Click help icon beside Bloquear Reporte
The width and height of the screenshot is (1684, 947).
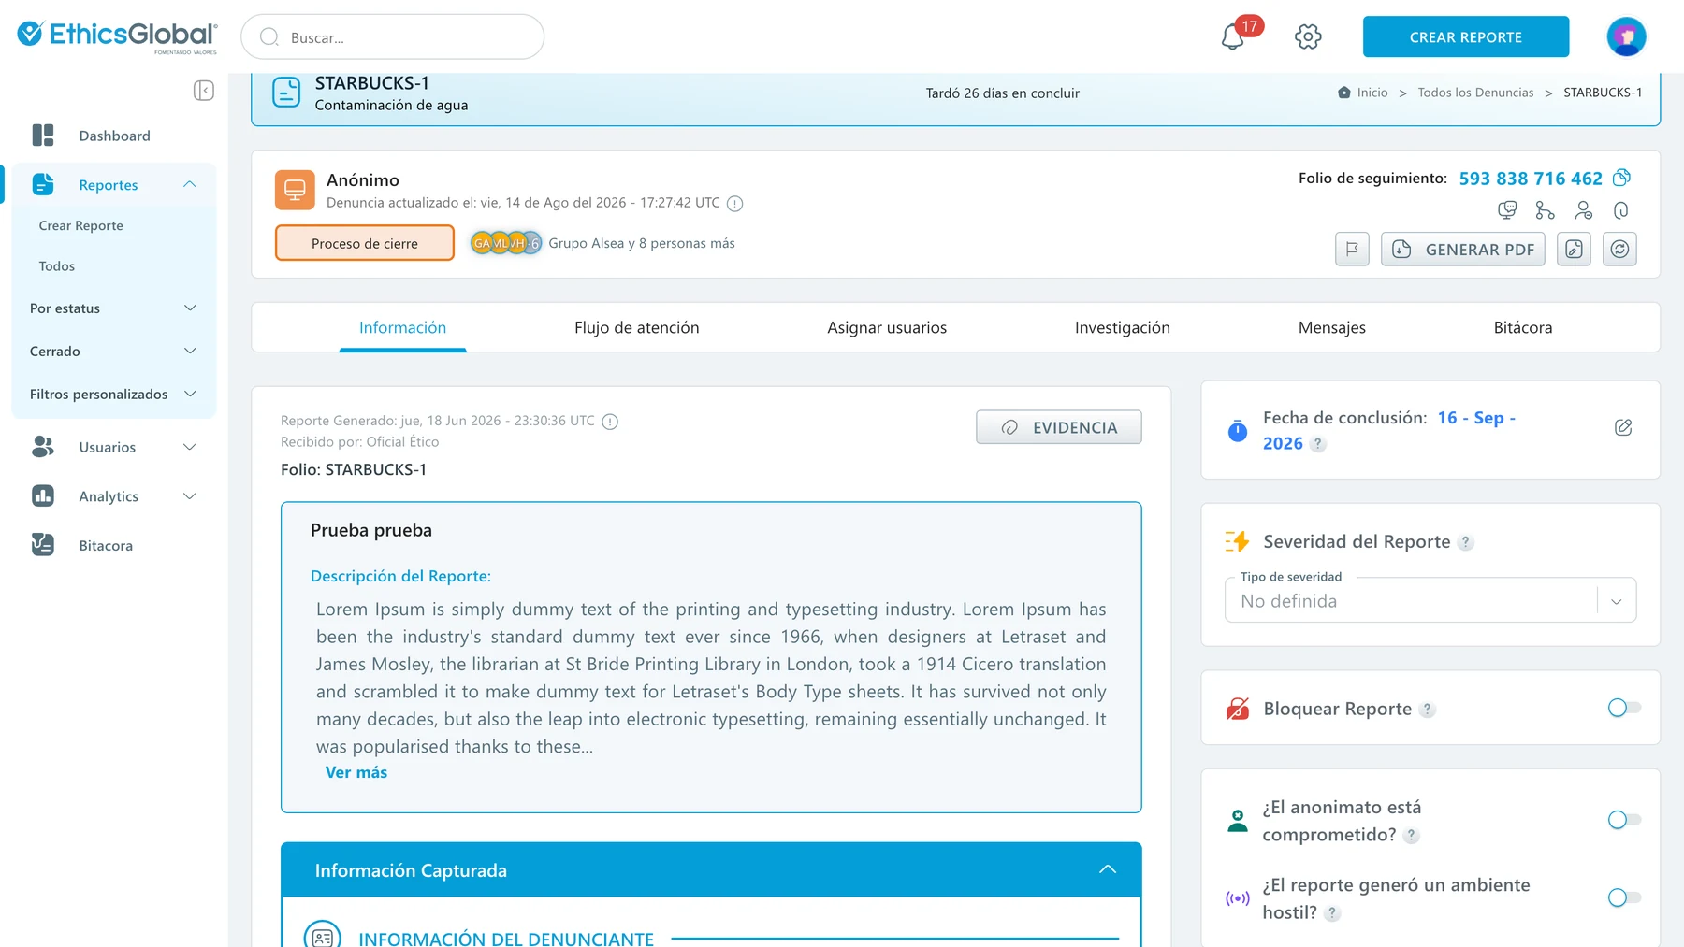coord(1427,710)
